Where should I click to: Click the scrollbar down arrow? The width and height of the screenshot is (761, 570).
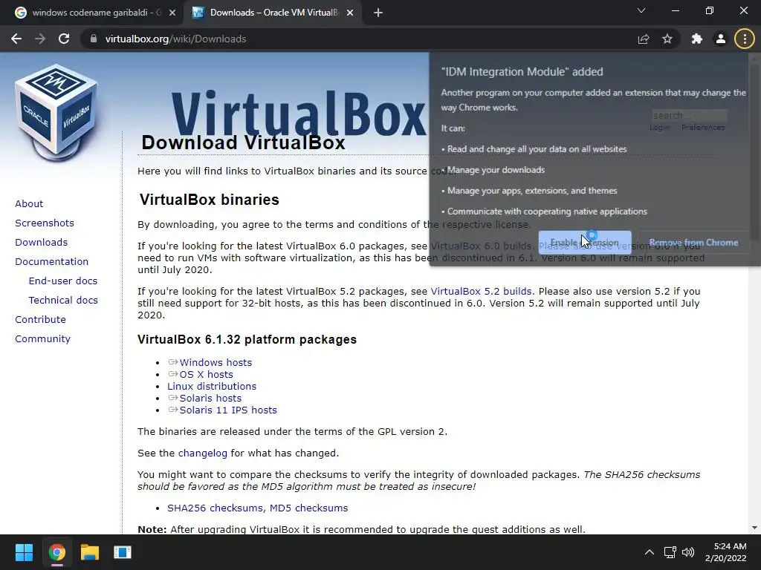click(754, 528)
